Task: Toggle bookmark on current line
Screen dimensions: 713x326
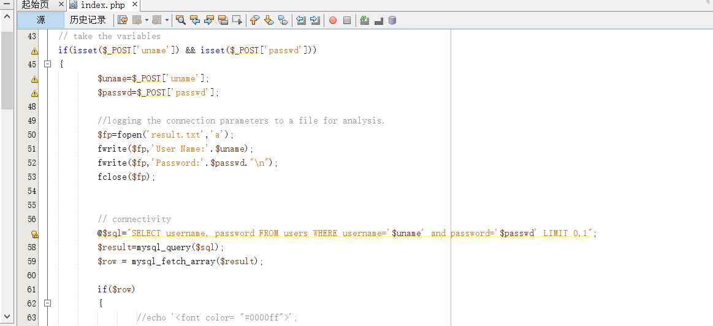Action: tap(283, 20)
